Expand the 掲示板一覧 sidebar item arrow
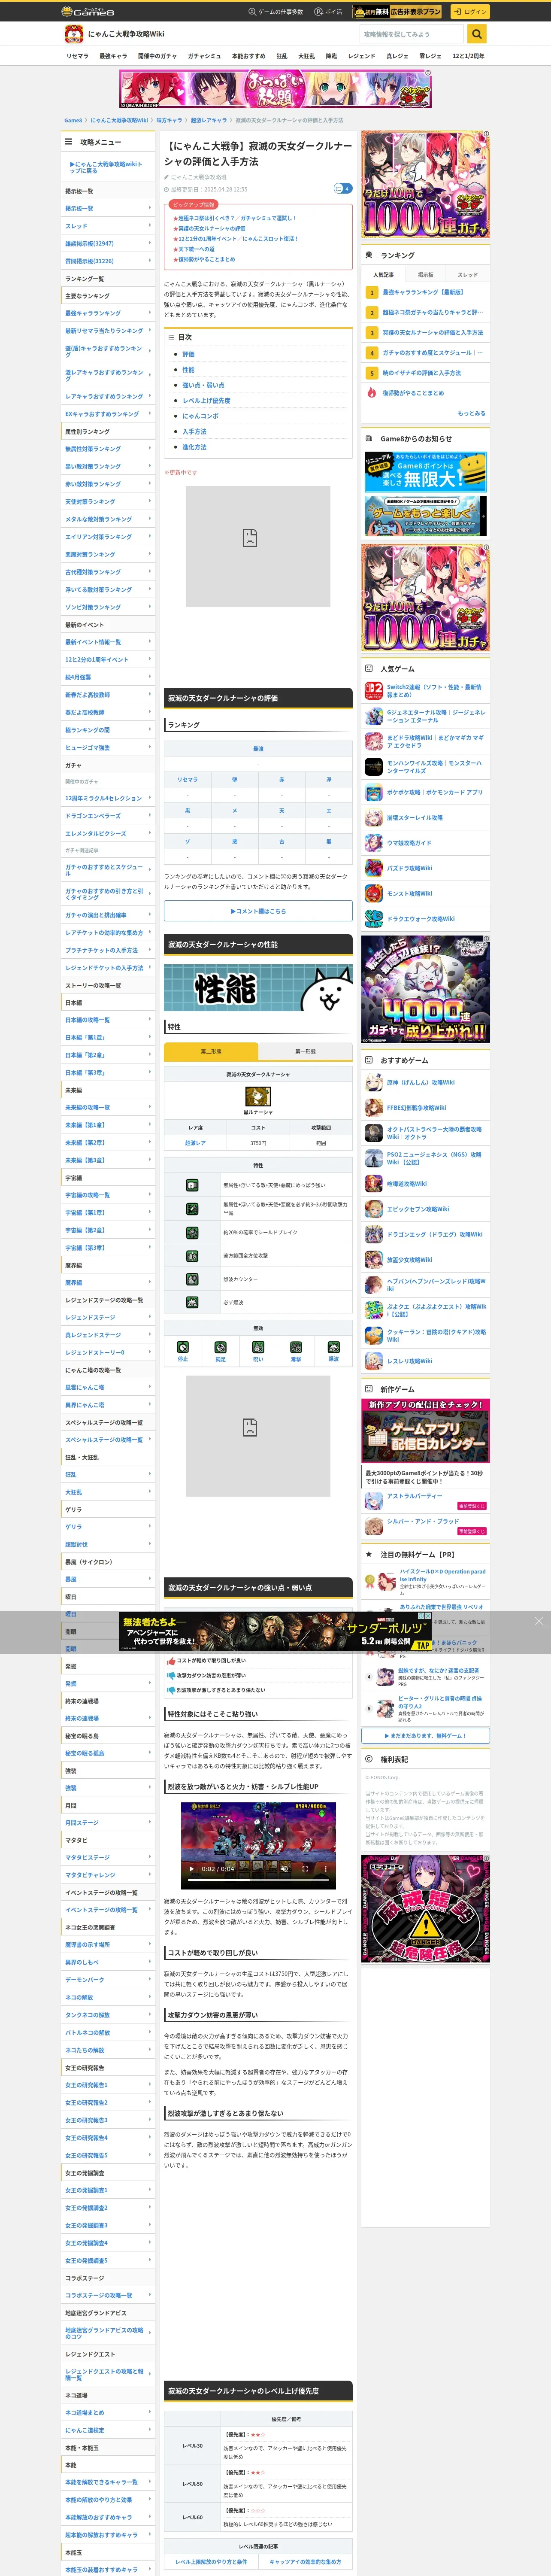The height and width of the screenshot is (2576, 551). point(150,208)
